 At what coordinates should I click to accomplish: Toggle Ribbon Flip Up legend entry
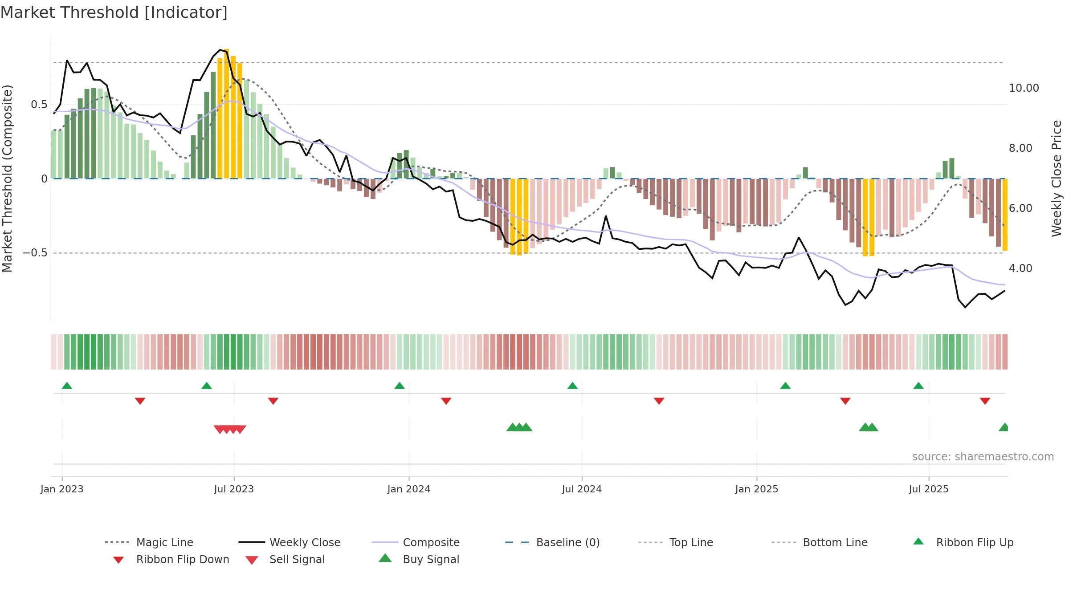coord(963,542)
